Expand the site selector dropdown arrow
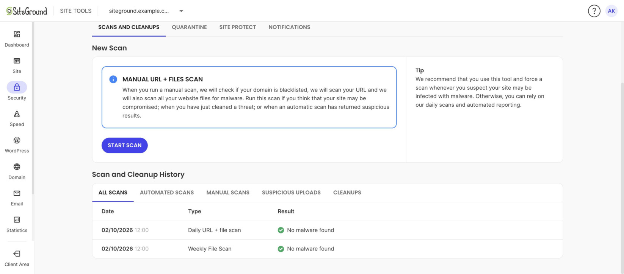Viewport: 624px width, 274px height. pyautogui.click(x=181, y=11)
